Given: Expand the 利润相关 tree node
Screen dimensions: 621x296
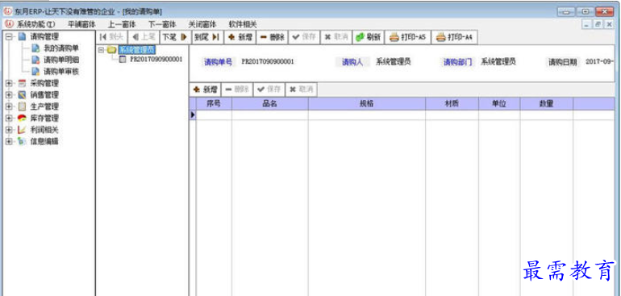Looking at the screenshot, I should pos(9,130).
